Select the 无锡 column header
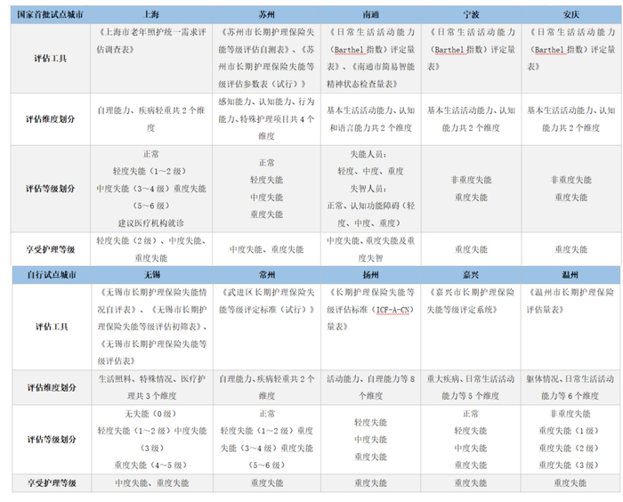623x502 pixels. point(152,275)
